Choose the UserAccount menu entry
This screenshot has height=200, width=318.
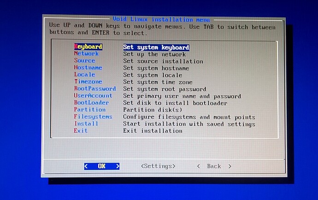tap(93, 95)
